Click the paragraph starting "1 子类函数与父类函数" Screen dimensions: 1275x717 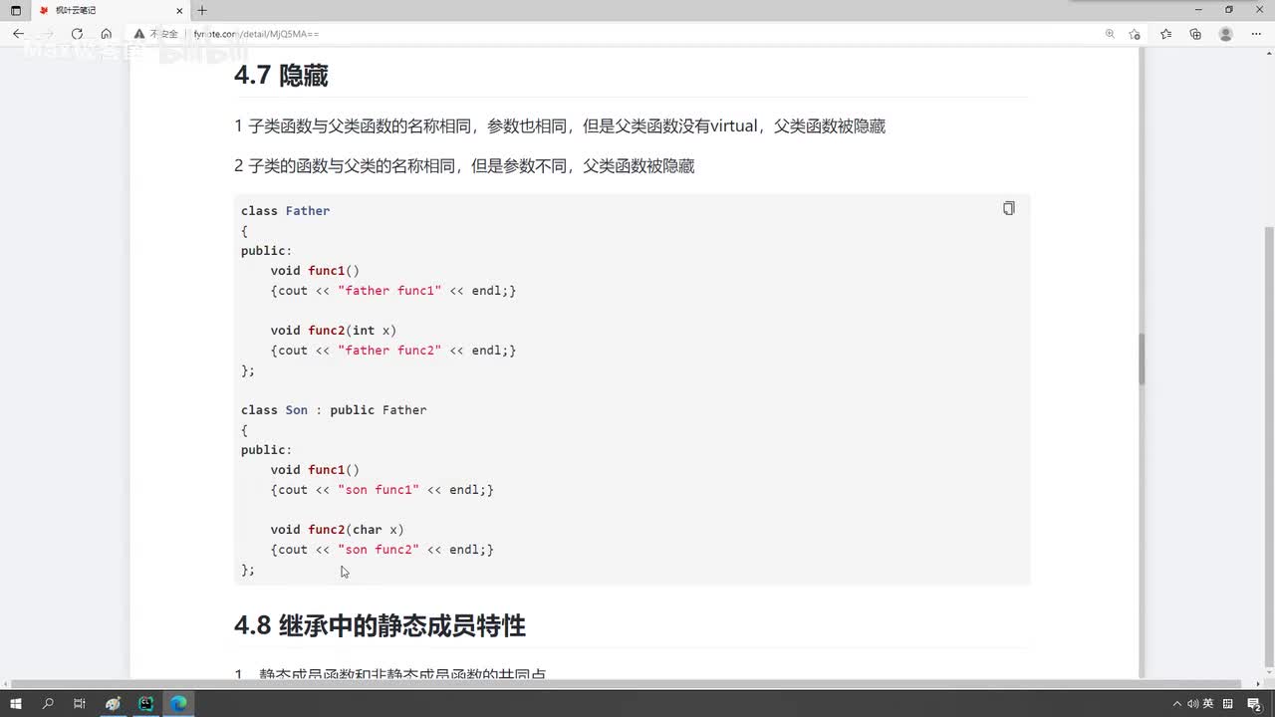tap(560, 126)
